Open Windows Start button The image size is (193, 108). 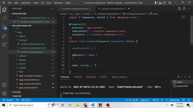coord(4,105)
